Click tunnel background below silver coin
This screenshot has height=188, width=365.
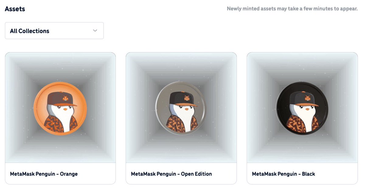pyautogui.click(x=181, y=148)
